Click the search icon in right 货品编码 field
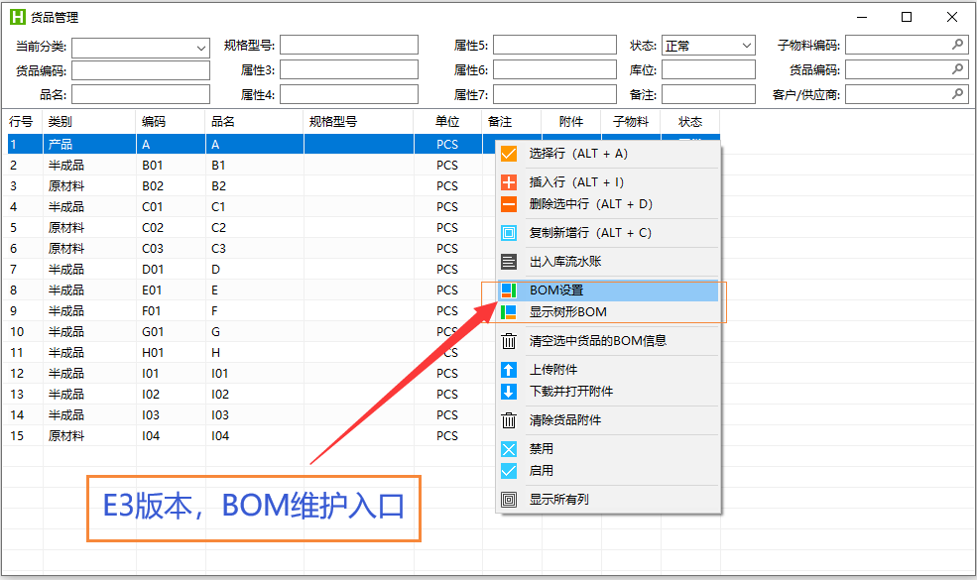Screen dimensions: 977x580 pos(958,69)
